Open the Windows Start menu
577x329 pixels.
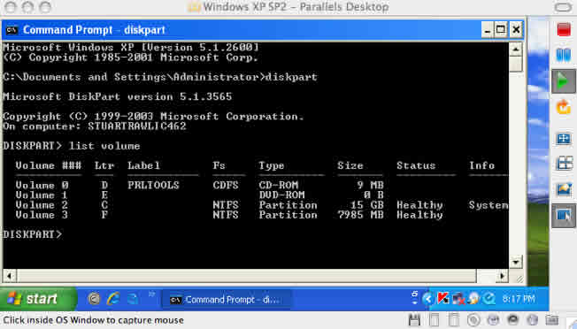37,299
